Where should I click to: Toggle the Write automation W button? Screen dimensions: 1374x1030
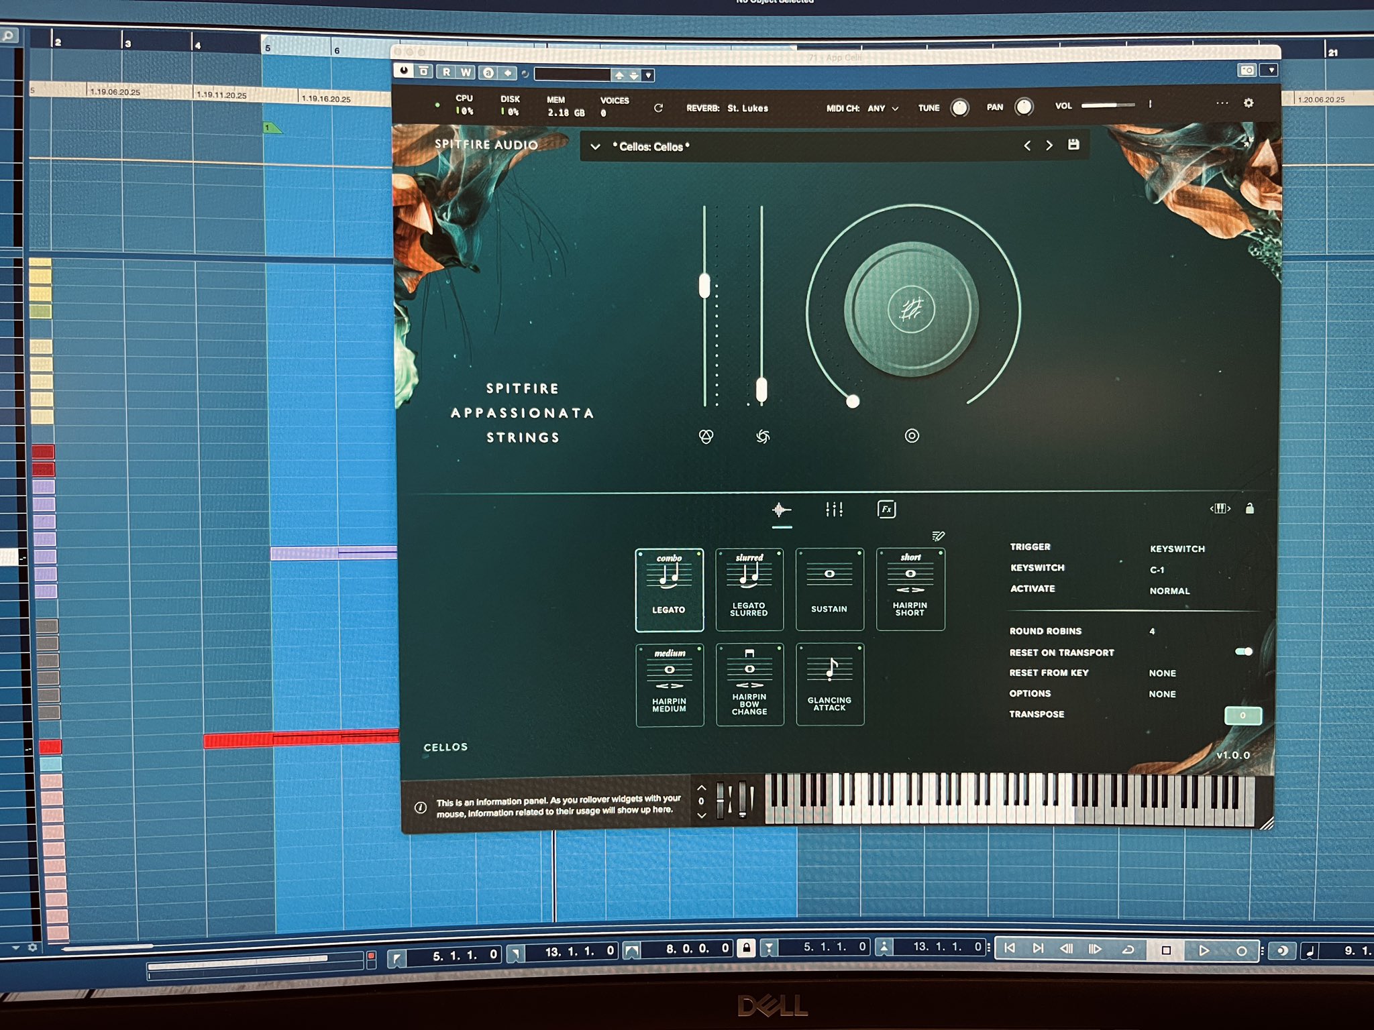click(x=466, y=72)
